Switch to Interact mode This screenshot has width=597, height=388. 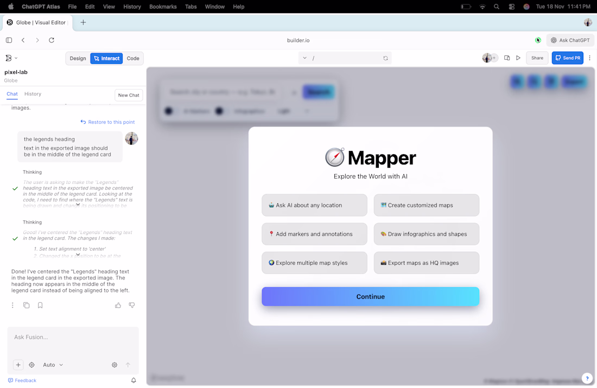tap(106, 58)
